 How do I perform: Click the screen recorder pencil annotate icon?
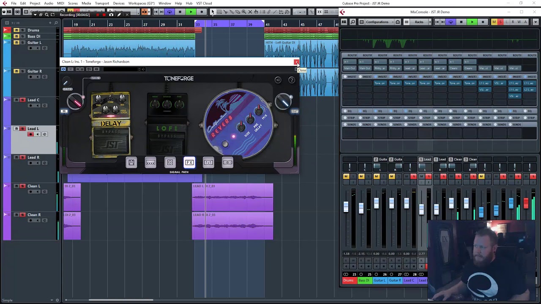[119, 15]
